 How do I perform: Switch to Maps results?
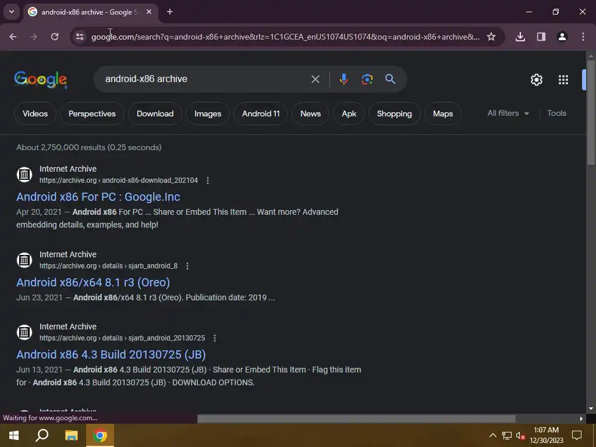pos(443,113)
